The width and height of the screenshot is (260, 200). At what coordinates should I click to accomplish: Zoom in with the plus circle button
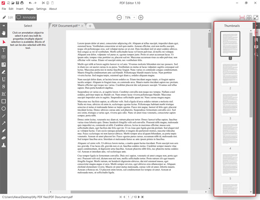[x=141, y=18]
